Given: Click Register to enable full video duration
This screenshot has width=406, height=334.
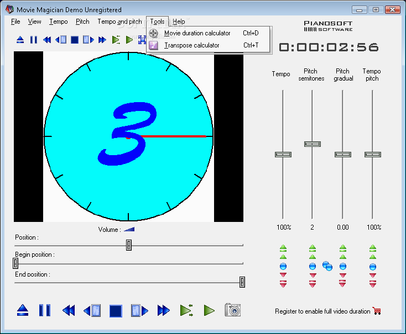Looking at the screenshot, I should (x=322, y=311).
